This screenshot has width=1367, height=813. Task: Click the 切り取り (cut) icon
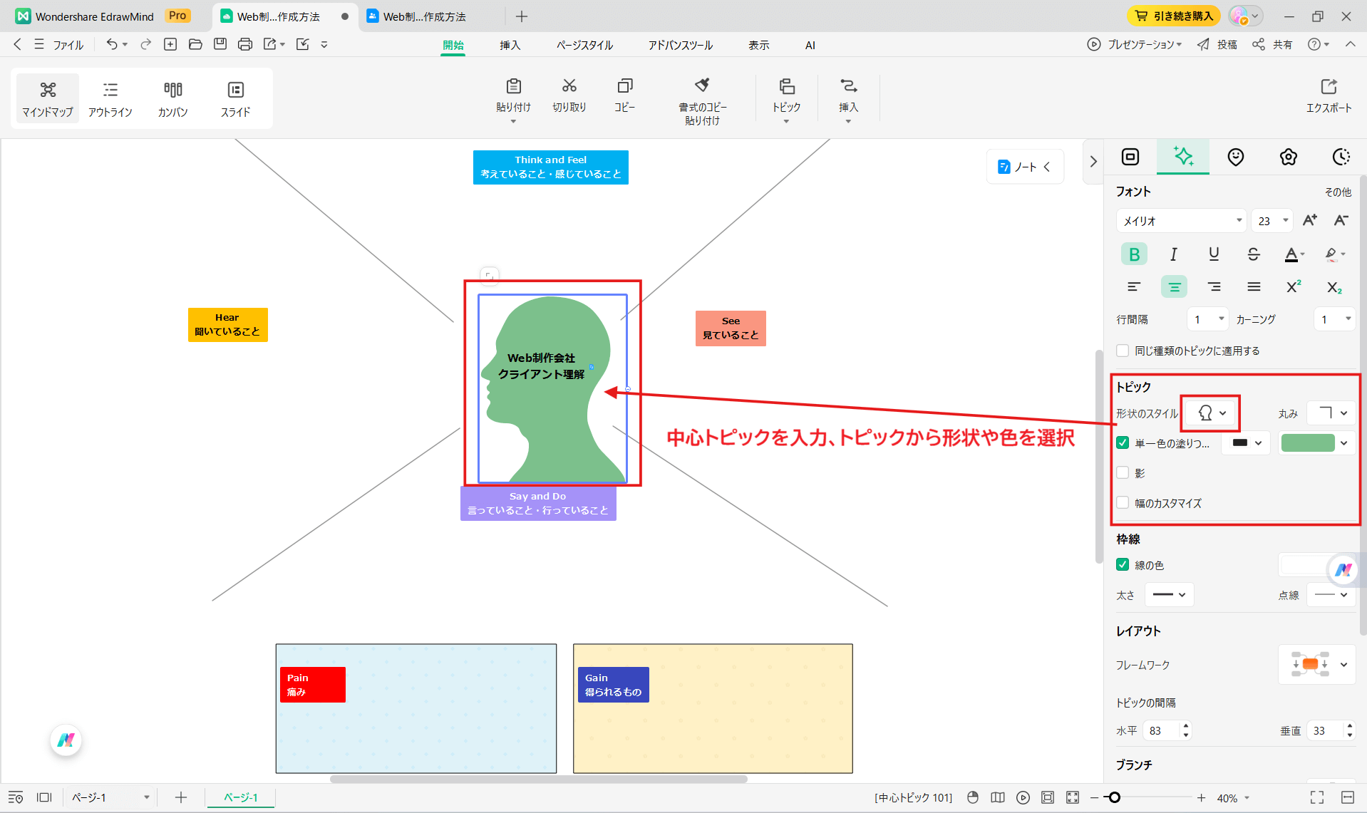coord(569,96)
